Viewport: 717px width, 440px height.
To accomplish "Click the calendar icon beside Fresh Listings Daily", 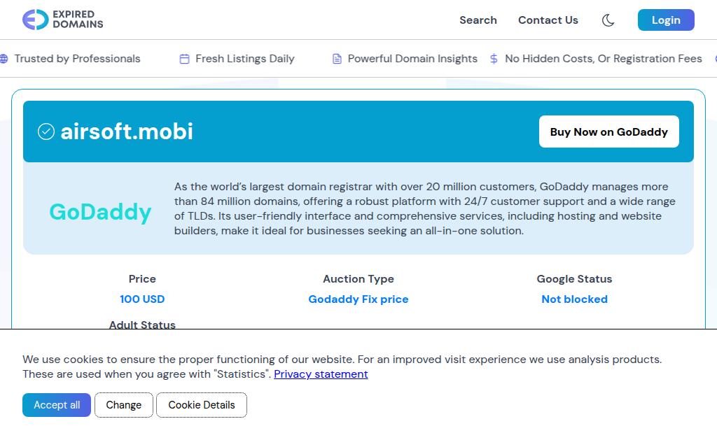I will click(184, 59).
